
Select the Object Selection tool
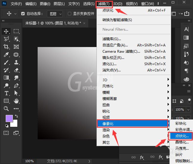16,39
